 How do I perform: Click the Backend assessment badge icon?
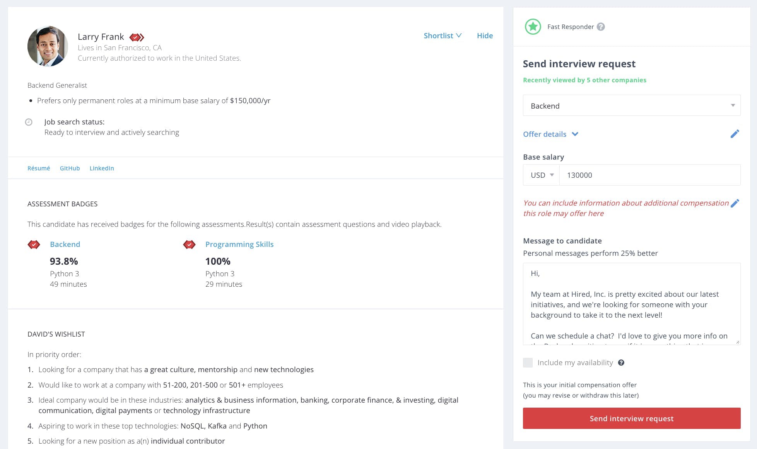click(x=34, y=244)
